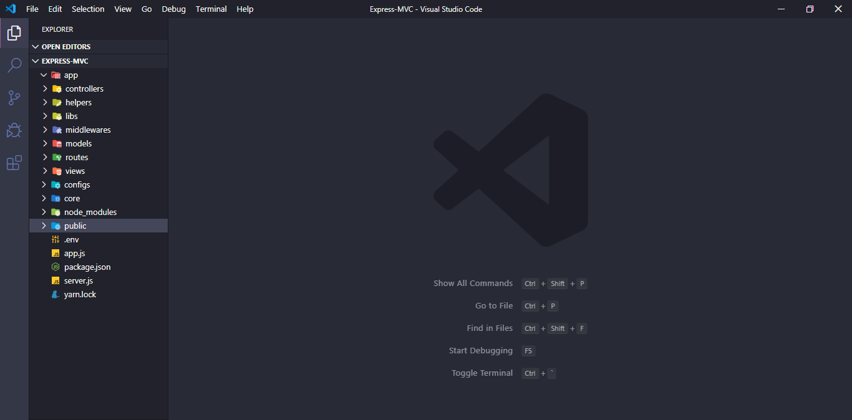Click the Go to File label
This screenshot has width=852, height=420.
(x=494, y=305)
